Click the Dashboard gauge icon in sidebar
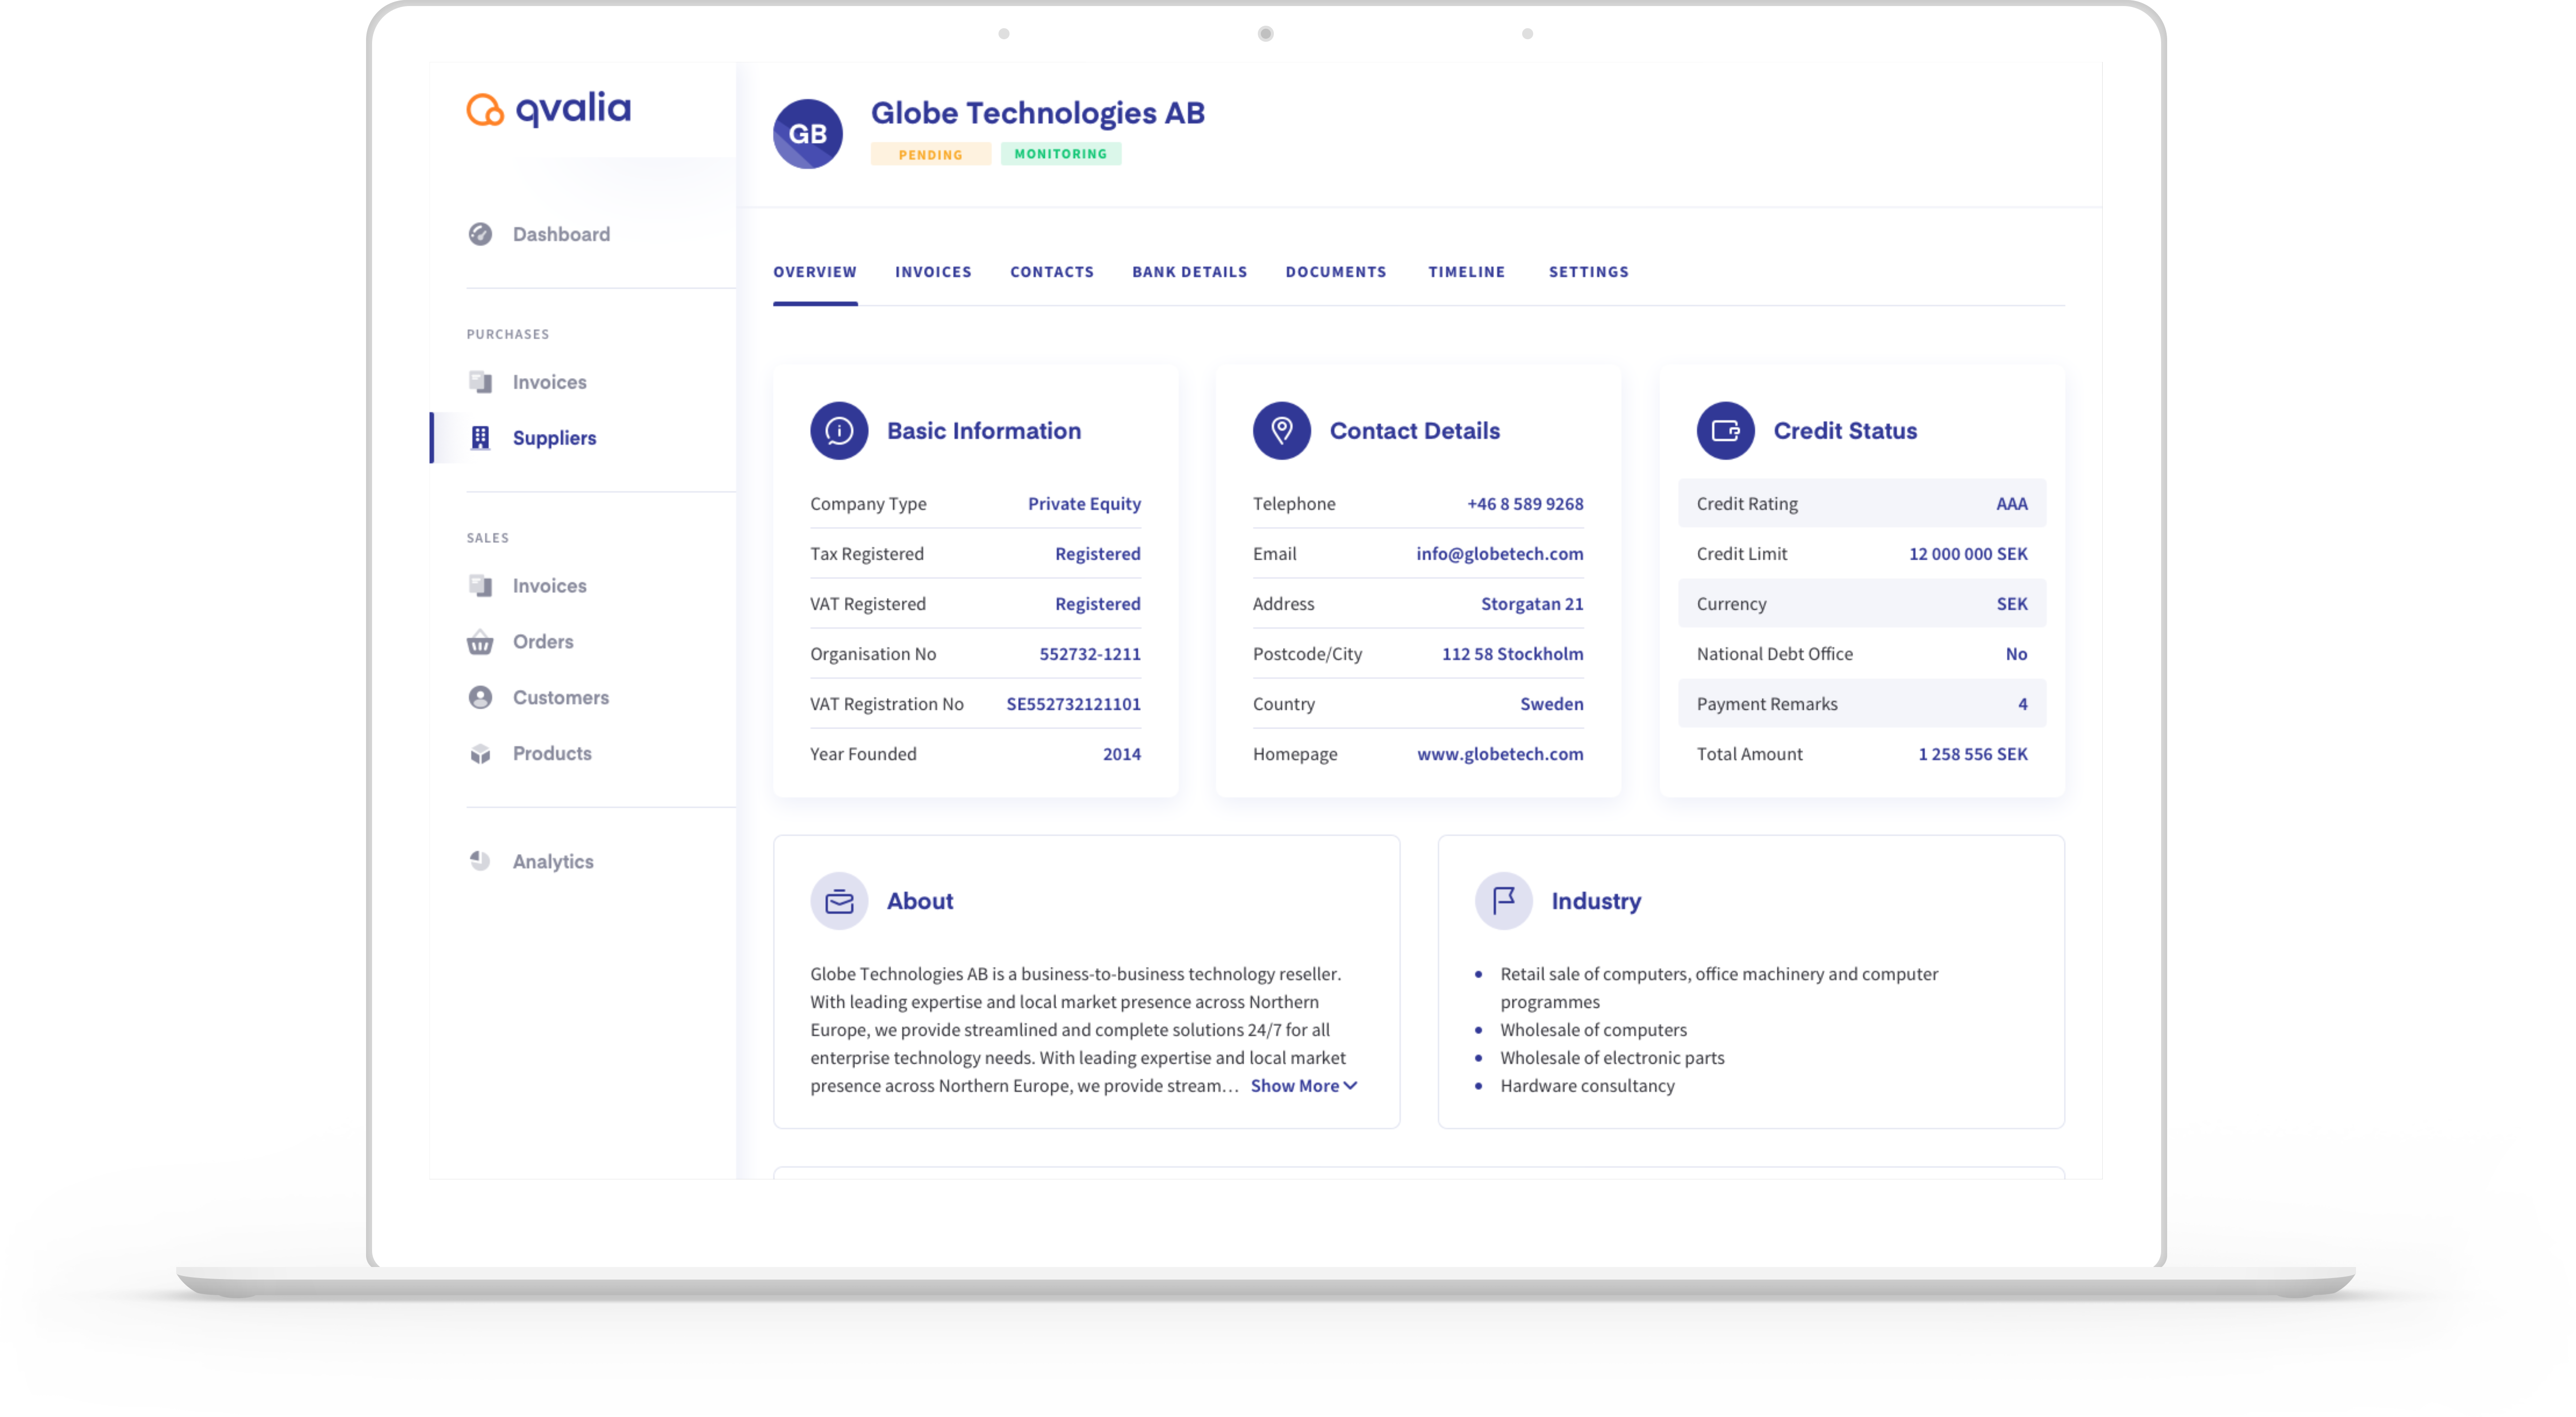 pos(480,234)
